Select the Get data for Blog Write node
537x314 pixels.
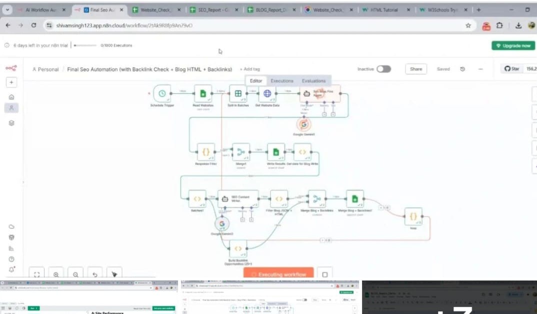[302, 152]
